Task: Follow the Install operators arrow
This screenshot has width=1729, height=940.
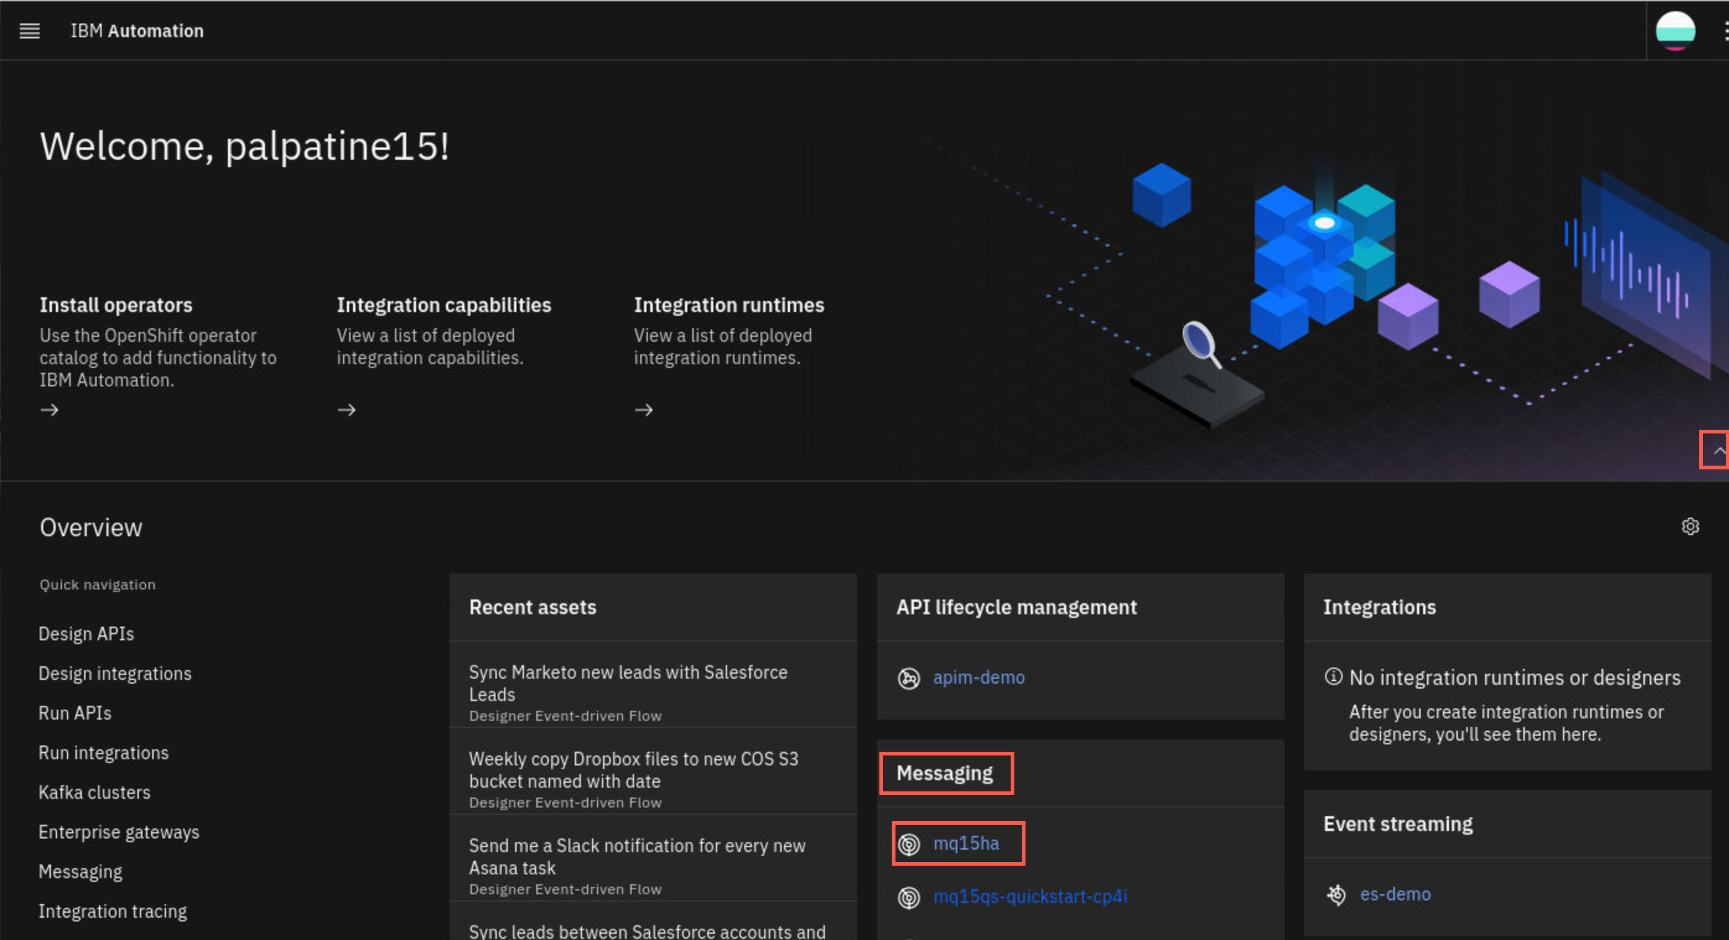Action: coord(50,410)
